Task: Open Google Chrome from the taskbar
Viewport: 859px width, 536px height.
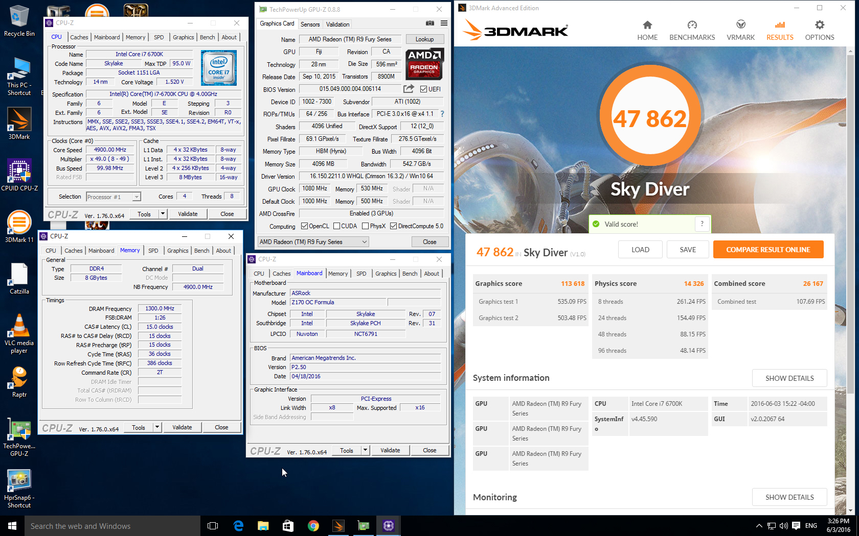Action: [313, 526]
